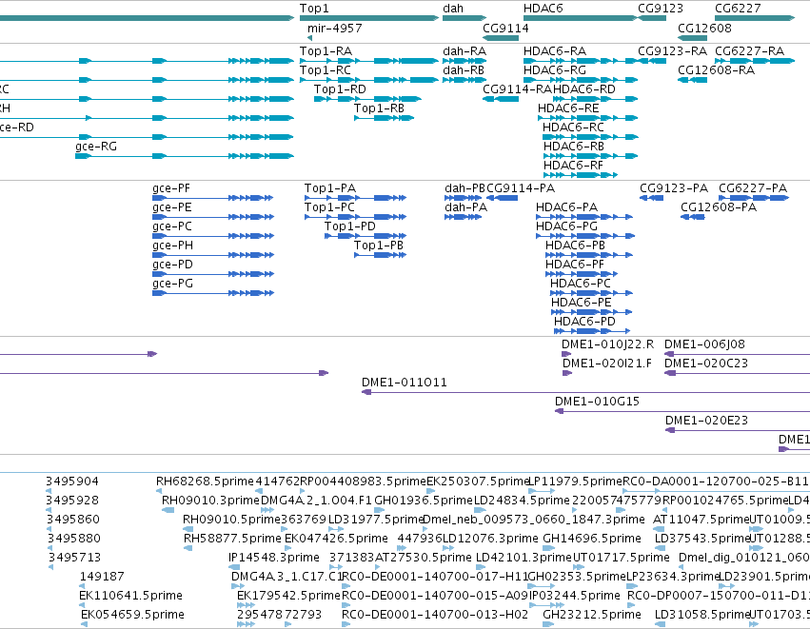Select transcript HDAC6-RD

[596, 99]
